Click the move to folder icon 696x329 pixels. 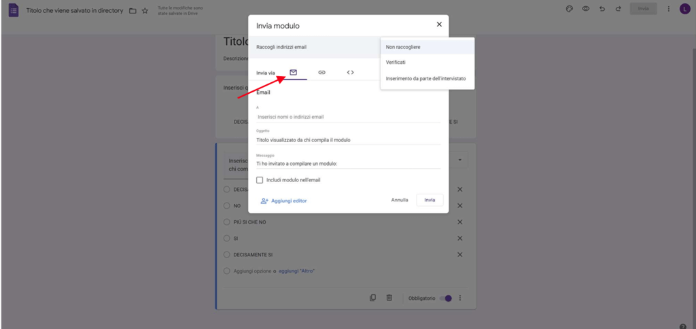pyautogui.click(x=133, y=11)
